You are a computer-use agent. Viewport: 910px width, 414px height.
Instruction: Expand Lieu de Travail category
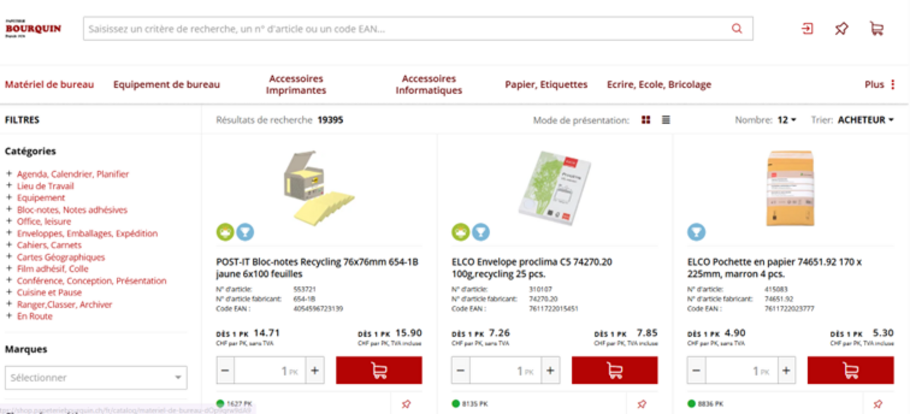(x=9, y=186)
